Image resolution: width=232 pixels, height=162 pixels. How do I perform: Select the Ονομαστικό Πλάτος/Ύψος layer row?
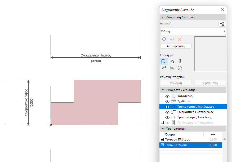click(x=193, y=112)
